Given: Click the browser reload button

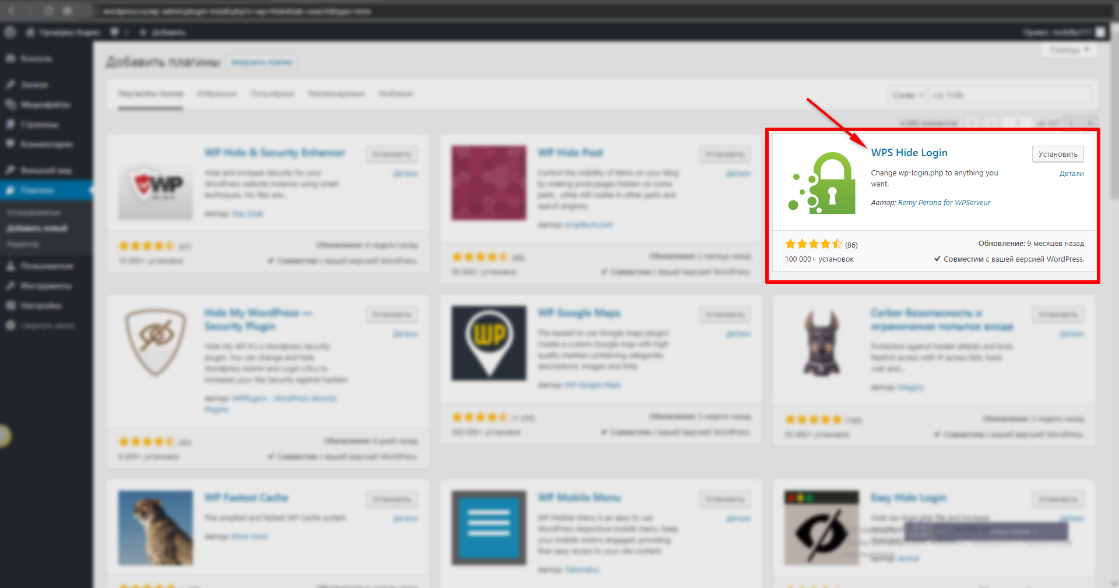Looking at the screenshot, I should [48, 10].
